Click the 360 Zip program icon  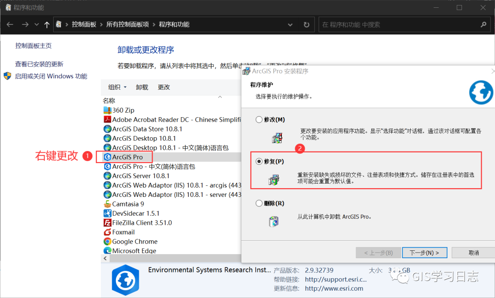(x=107, y=110)
